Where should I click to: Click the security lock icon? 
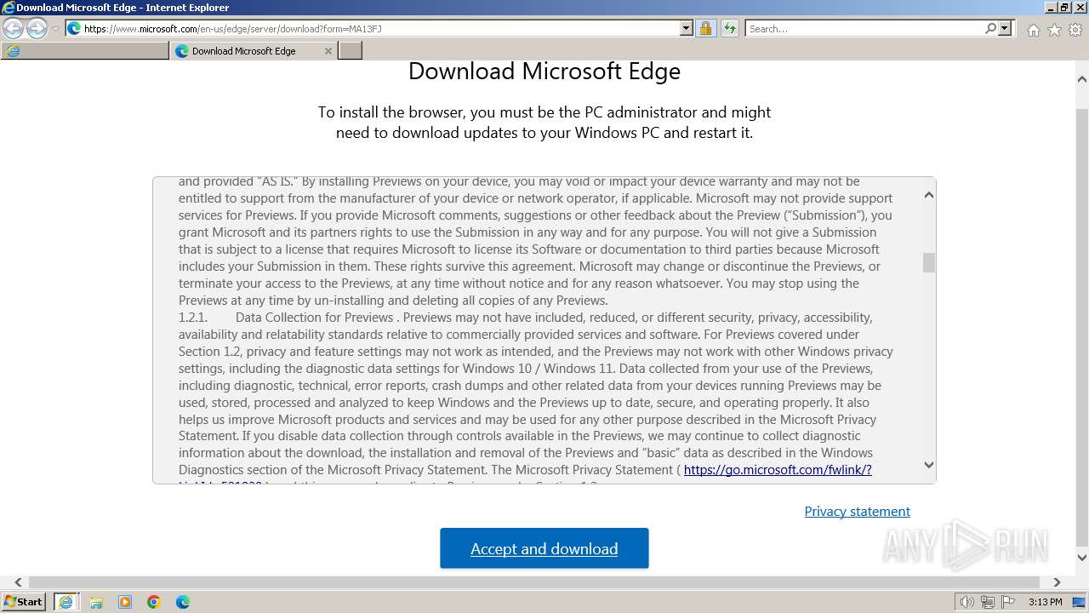[x=705, y=28]
